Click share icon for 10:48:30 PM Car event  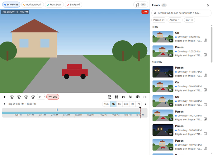click(206, 90)
